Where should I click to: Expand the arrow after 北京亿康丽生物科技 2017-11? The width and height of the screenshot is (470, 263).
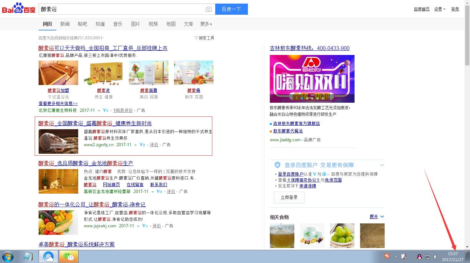[99, 111]
